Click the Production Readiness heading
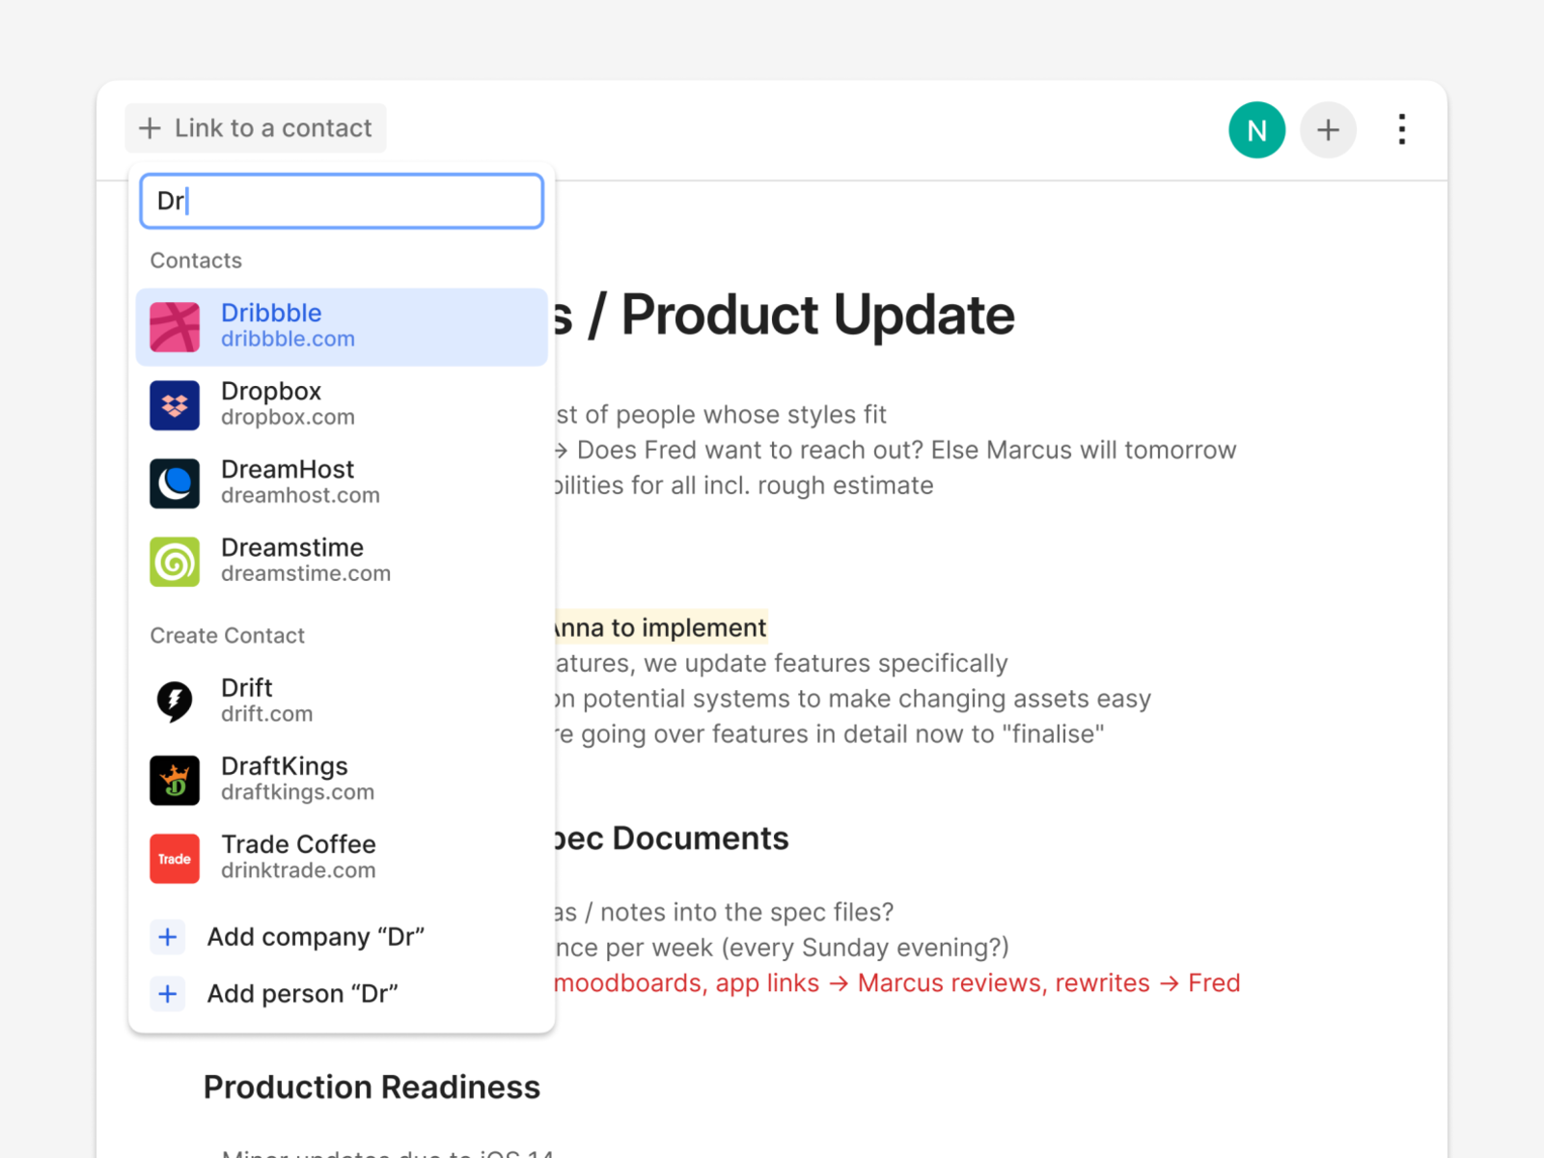The height and width of the screenshot is (1158, 1544). [x=372, y=1088]
